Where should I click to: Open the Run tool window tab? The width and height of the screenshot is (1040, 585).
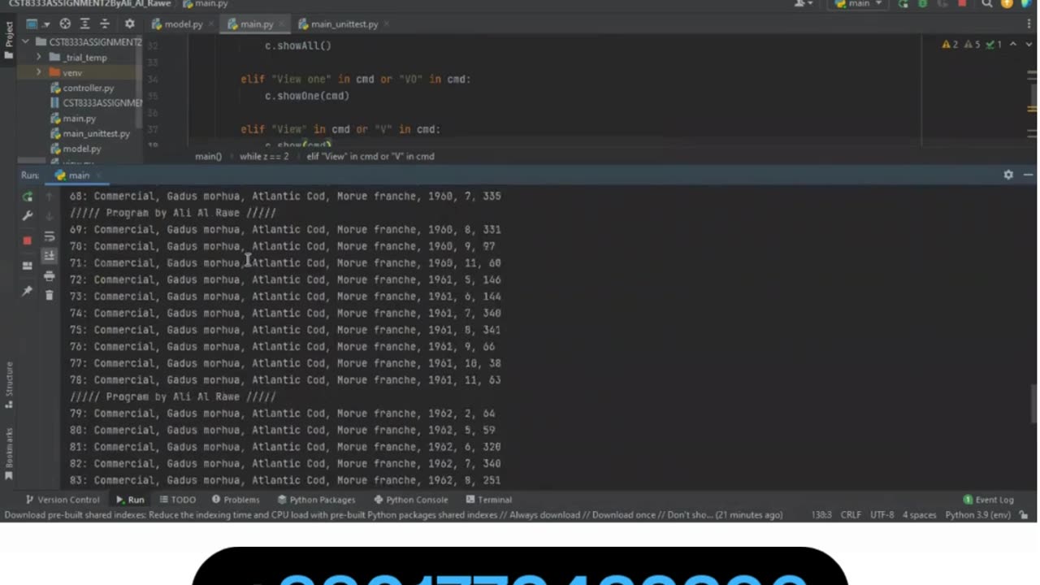pyautogui.click(x=130, y=500)
